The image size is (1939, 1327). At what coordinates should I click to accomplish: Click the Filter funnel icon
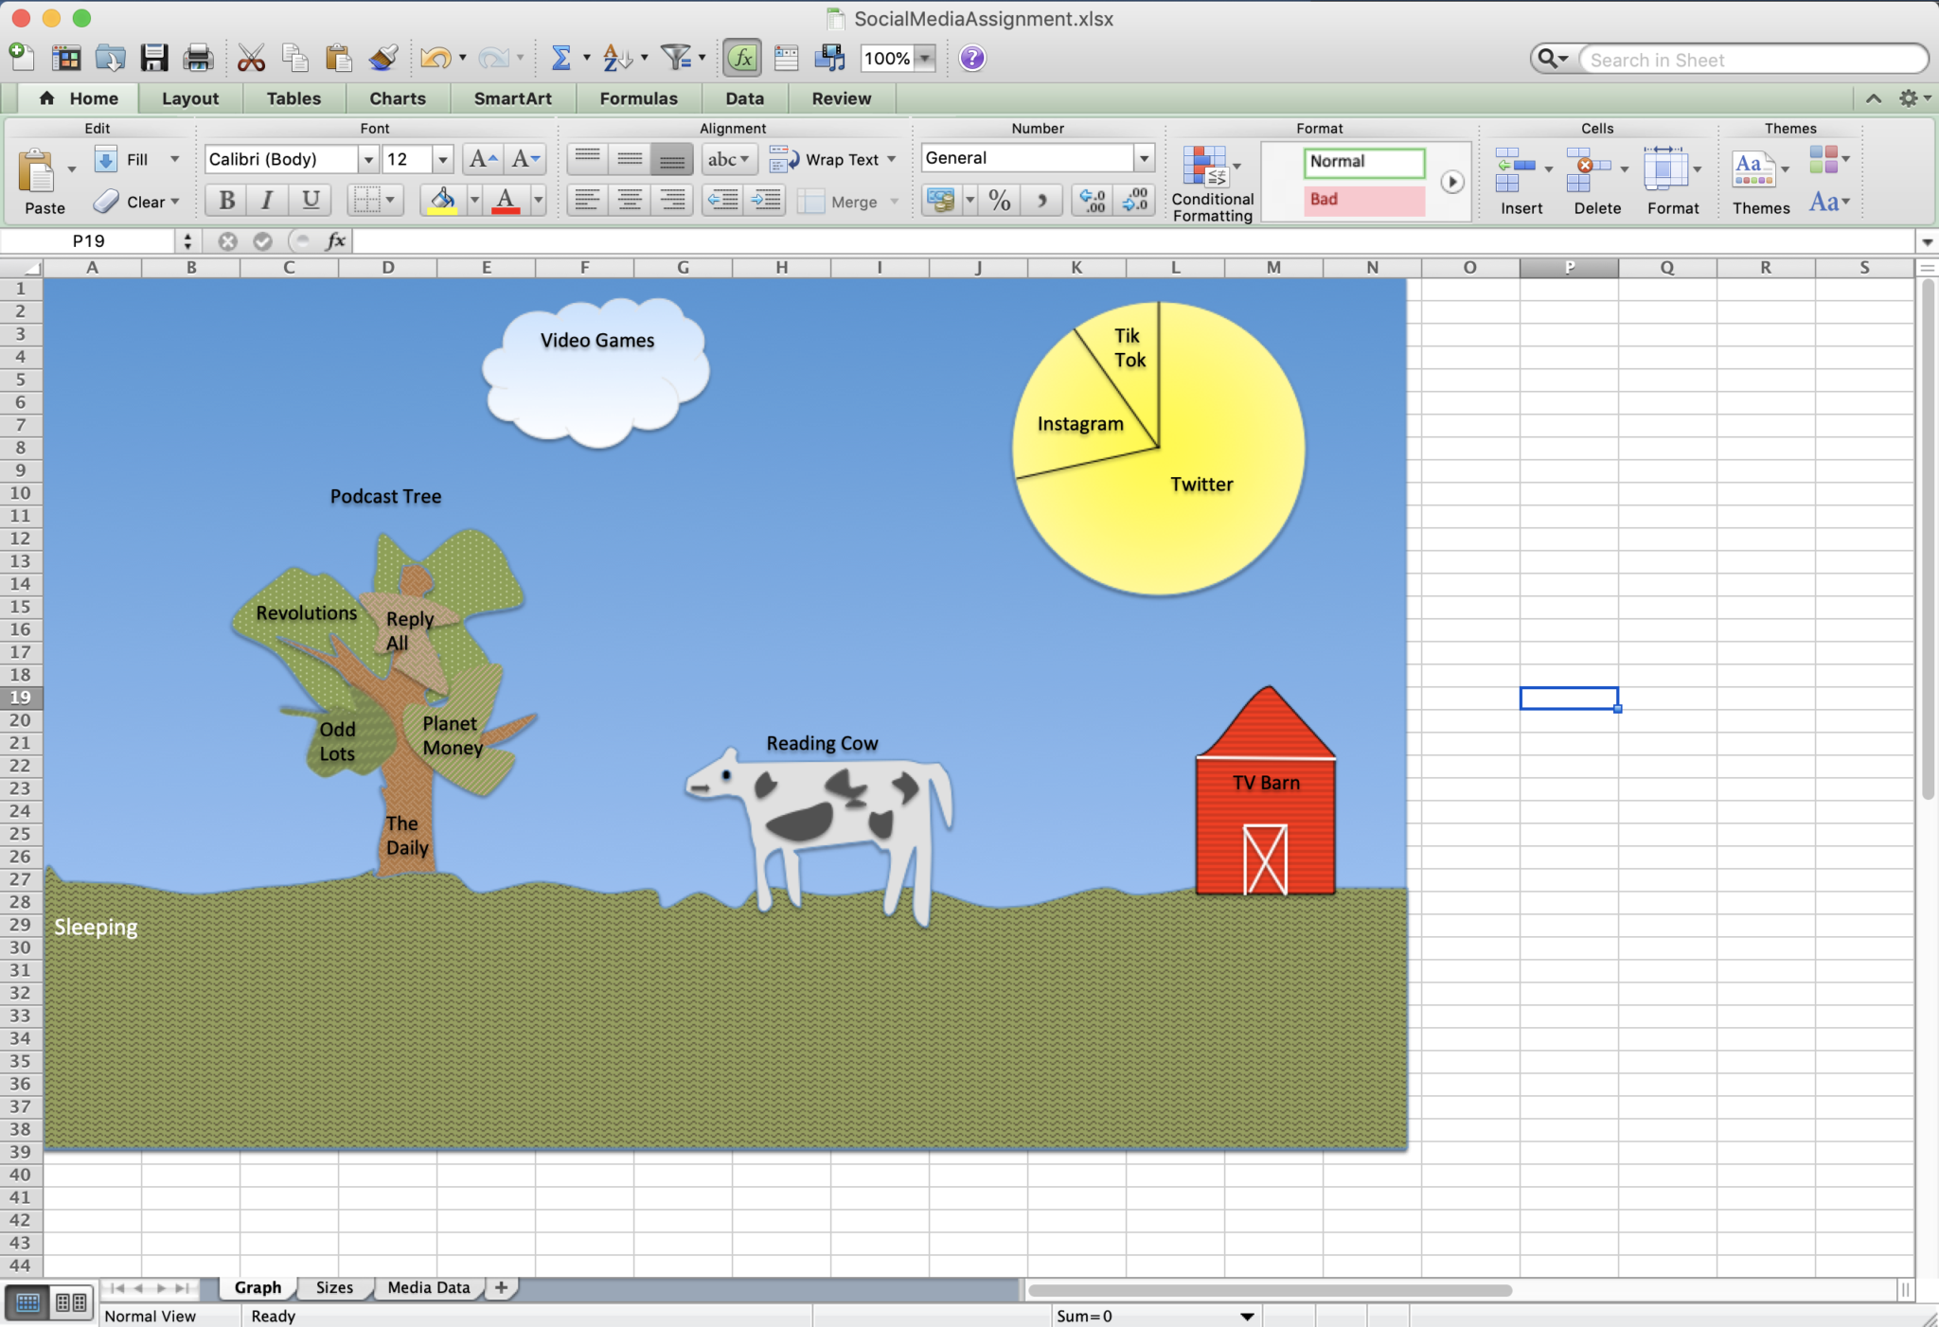[x=675, y=59]
